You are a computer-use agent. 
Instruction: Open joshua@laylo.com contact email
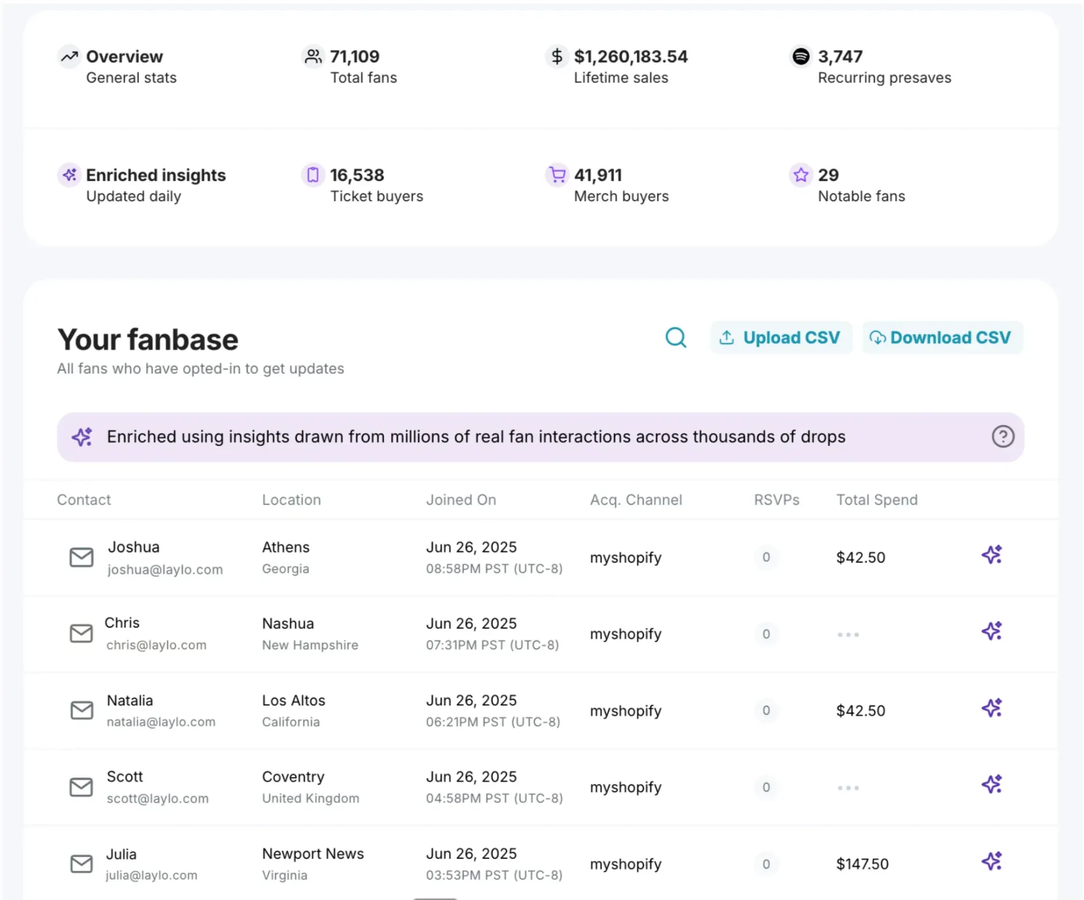[165, 569]
